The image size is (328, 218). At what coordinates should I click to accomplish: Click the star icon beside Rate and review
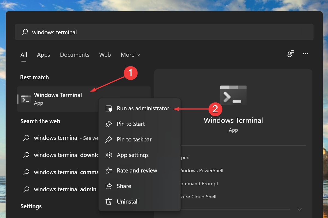(109, 171)
